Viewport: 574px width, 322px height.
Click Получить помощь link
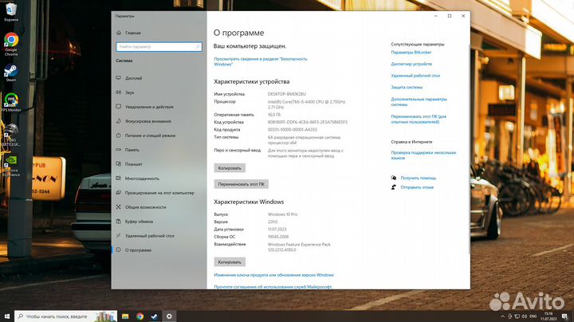tap(418, 178)
